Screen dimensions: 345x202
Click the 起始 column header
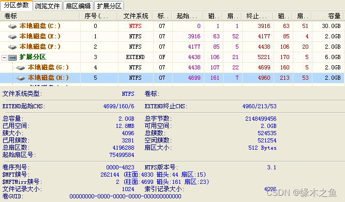pyautogui.click(x=188, y=16)
